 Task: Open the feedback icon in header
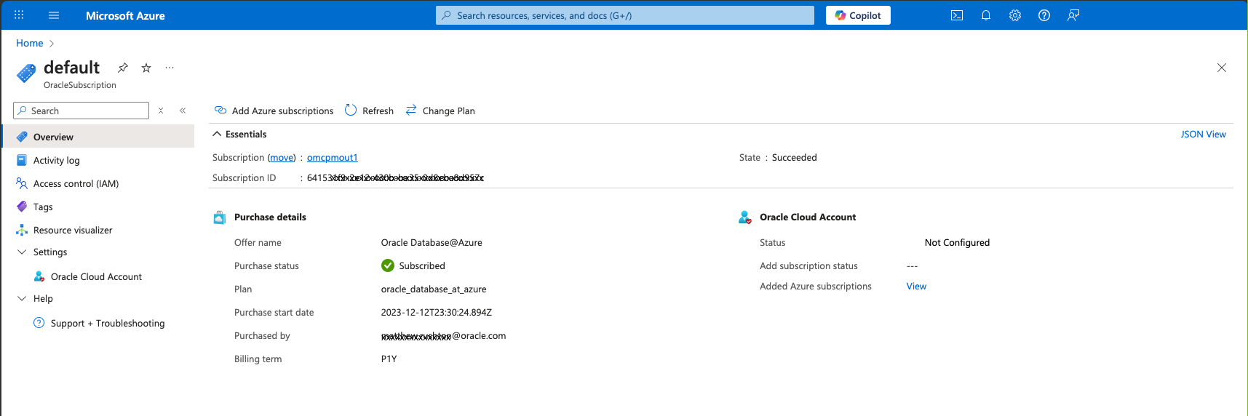tap(1073, 15)
